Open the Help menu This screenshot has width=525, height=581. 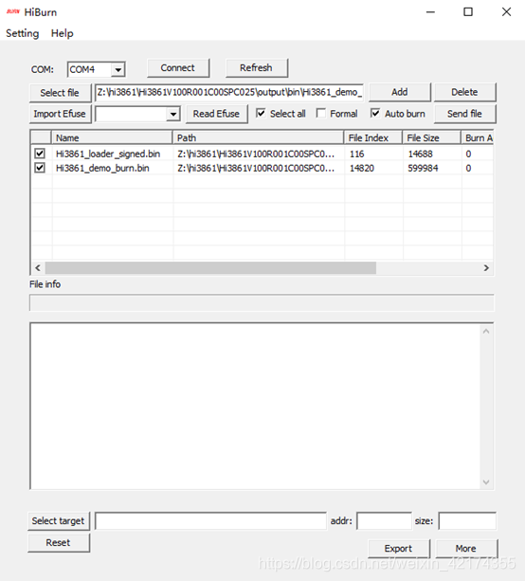pyautogui.click(x=62, y=33)
